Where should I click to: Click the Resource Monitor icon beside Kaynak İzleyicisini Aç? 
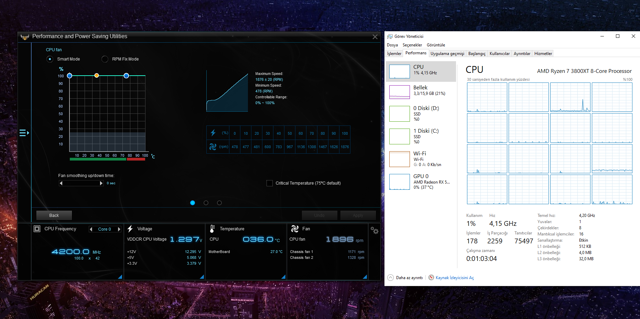pyautogui.click(x=431, y=277)
